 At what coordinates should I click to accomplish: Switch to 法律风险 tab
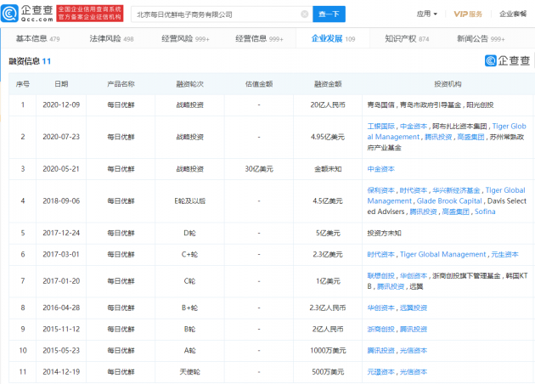[111, 38]
